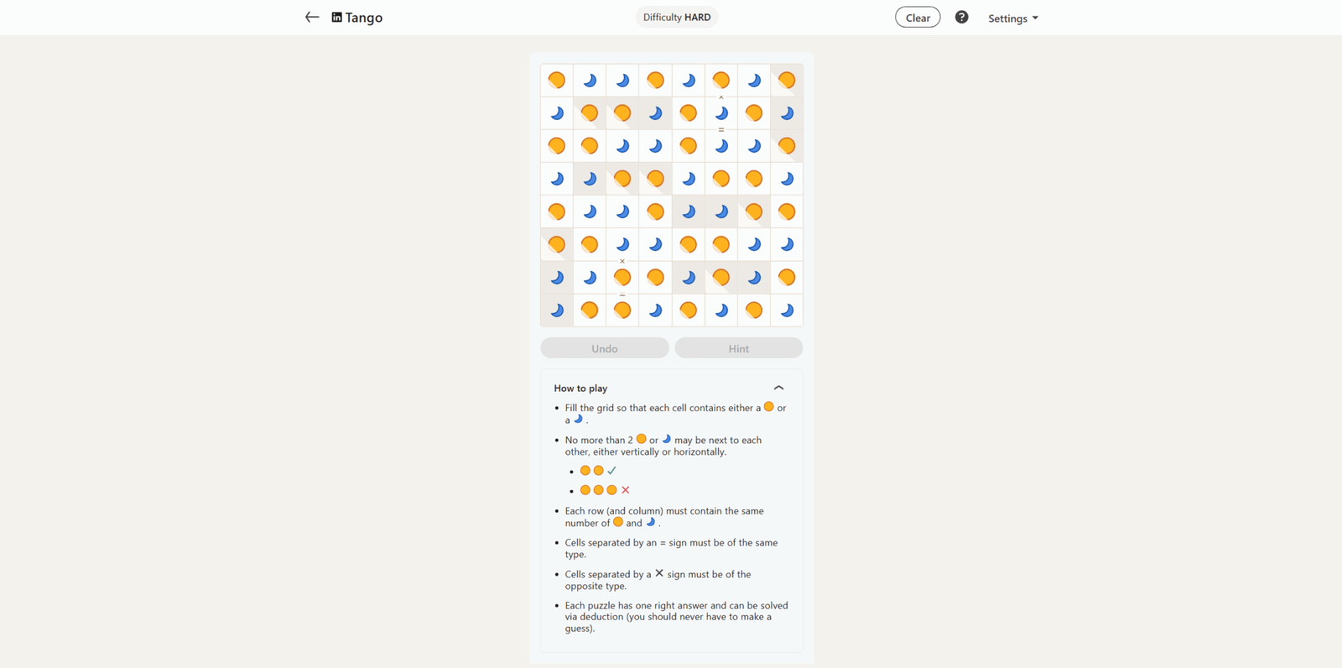The height and width of the screenshot is (668, 1342).
Task: Toggle the sun cell in row 8, column 3
Action: click(x=622, y=311)
